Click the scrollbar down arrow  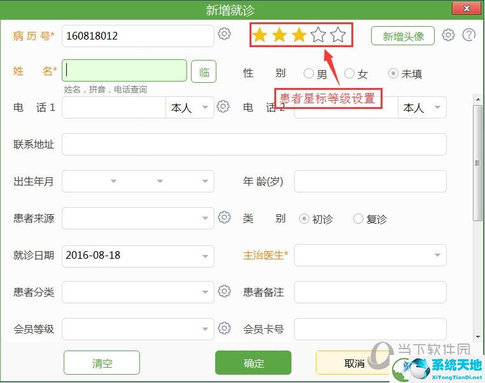click(478, 336)
